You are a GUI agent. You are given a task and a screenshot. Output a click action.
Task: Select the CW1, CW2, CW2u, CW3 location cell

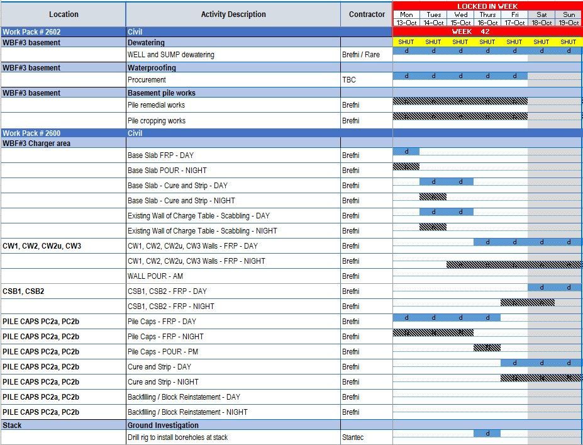64,246
